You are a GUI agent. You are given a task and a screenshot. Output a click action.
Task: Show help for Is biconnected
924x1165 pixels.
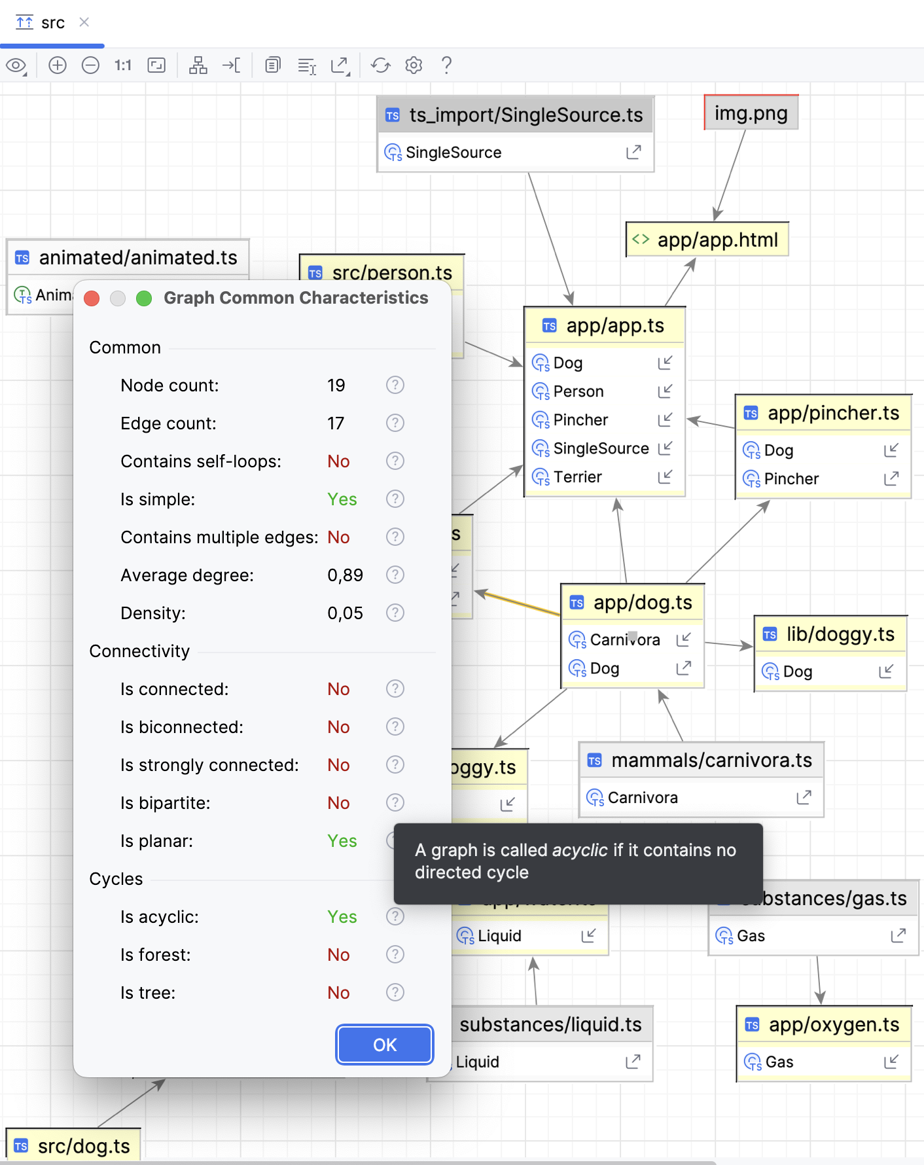pyautogui.click(x=395, y=726)
